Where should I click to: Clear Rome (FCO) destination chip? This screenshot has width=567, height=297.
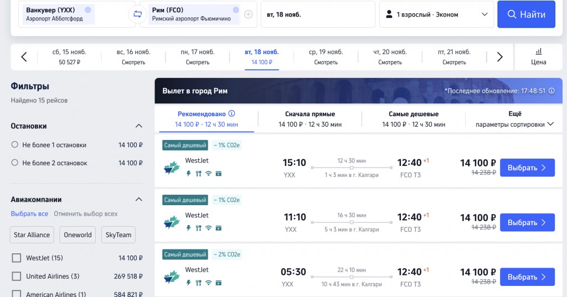tap(236, 10)
